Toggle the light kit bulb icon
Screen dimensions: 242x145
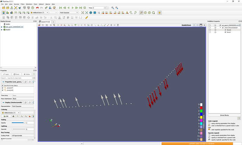coord(160,13)
